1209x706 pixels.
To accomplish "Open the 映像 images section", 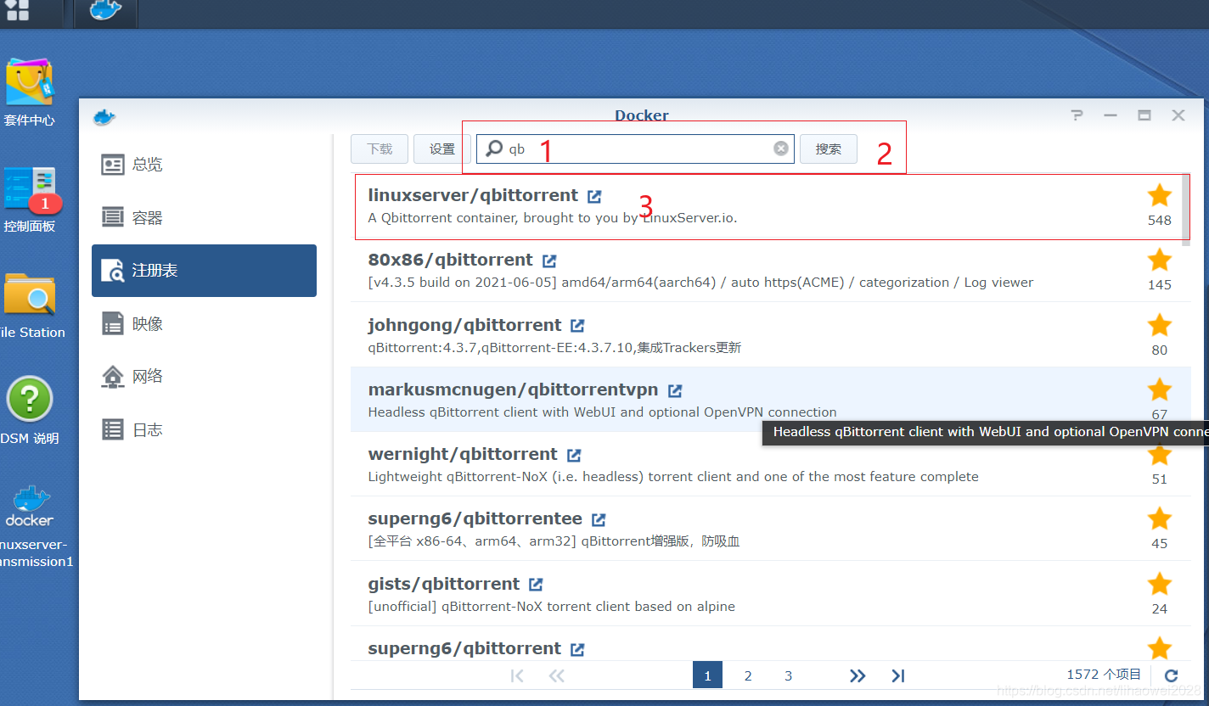I will (204, 324).
